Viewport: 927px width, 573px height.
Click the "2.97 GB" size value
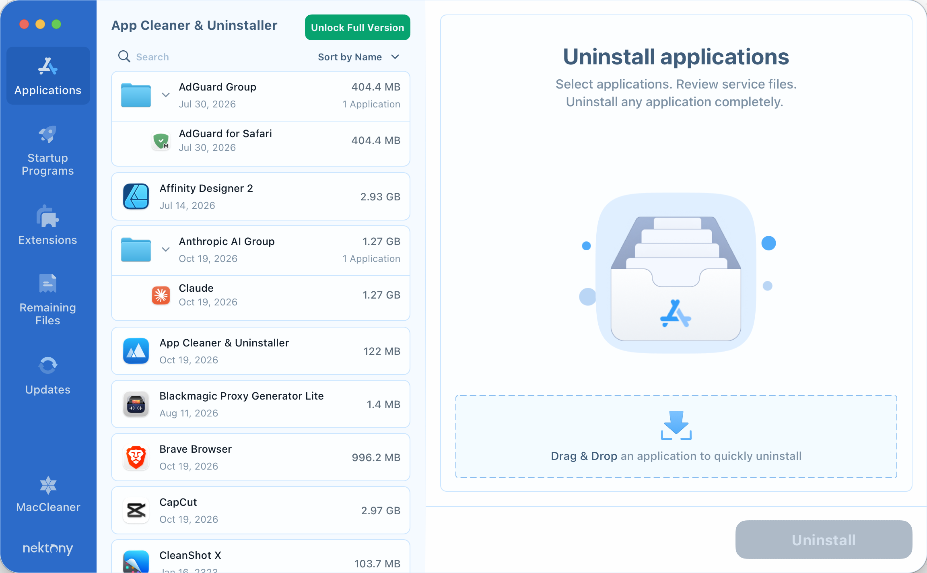coord(381,511)
